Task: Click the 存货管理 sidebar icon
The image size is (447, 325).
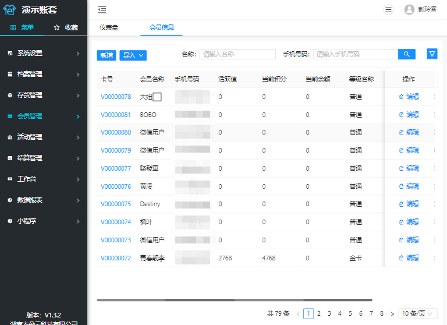Action: (x=10, y=96)
